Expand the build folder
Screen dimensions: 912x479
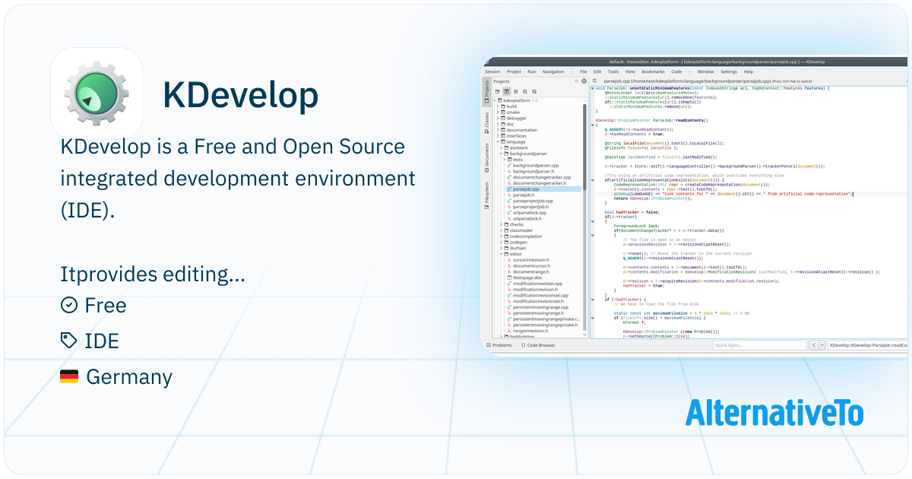click(x=499, y=106)
